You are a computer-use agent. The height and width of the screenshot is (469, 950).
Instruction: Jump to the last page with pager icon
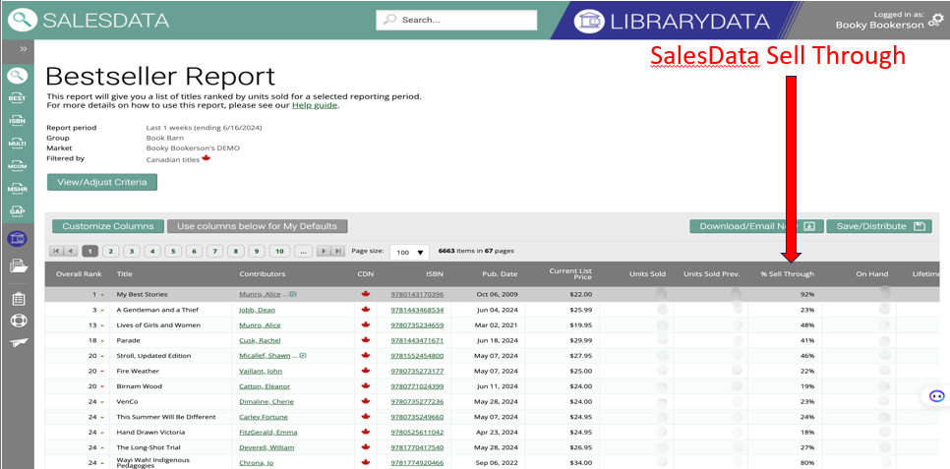(338, 251)
